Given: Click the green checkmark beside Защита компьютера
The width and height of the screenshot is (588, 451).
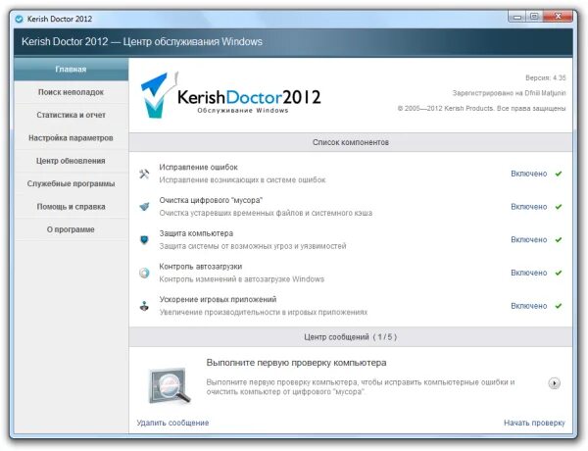Looking at the screenshot, I should [559, 240].
